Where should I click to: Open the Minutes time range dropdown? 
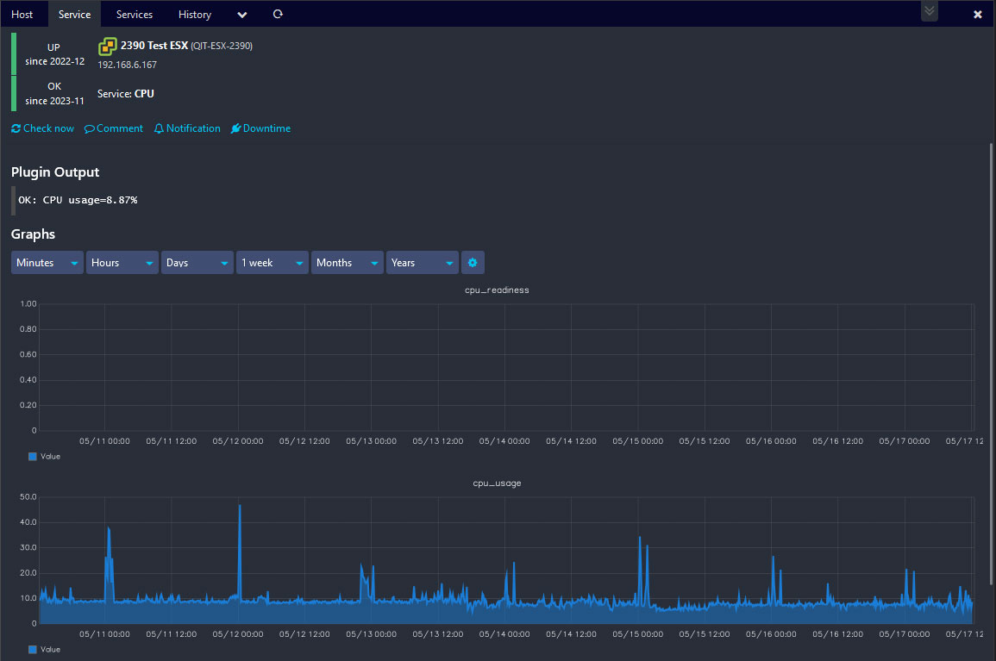[47, 263]
